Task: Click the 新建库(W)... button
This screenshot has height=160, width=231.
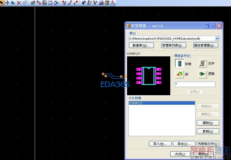Action: tap(141, 45)
